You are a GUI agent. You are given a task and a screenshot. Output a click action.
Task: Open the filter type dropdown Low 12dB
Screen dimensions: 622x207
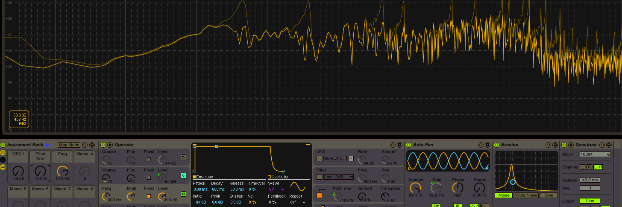coord(338,177)
